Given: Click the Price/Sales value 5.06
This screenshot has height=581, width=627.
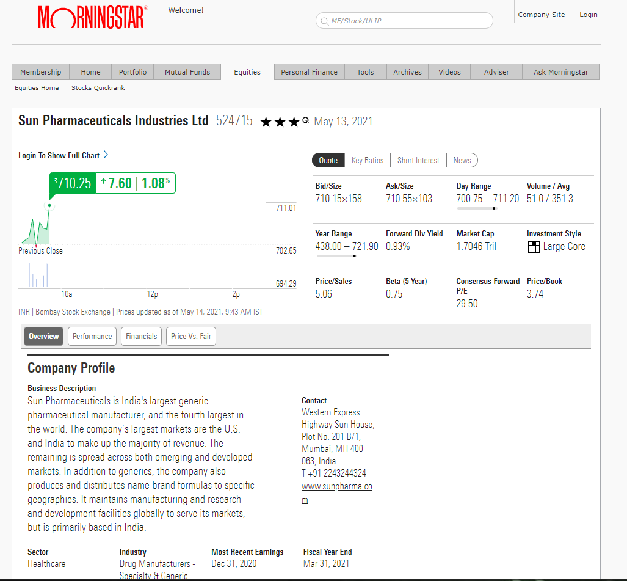Looking at the screenshot, I should (324, 294).
